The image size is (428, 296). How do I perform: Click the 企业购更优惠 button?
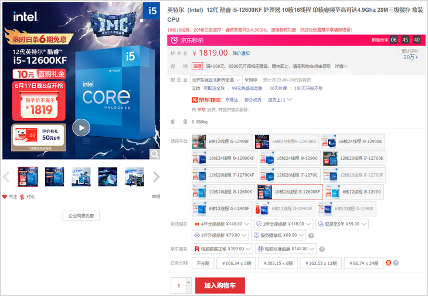(81, 216)
